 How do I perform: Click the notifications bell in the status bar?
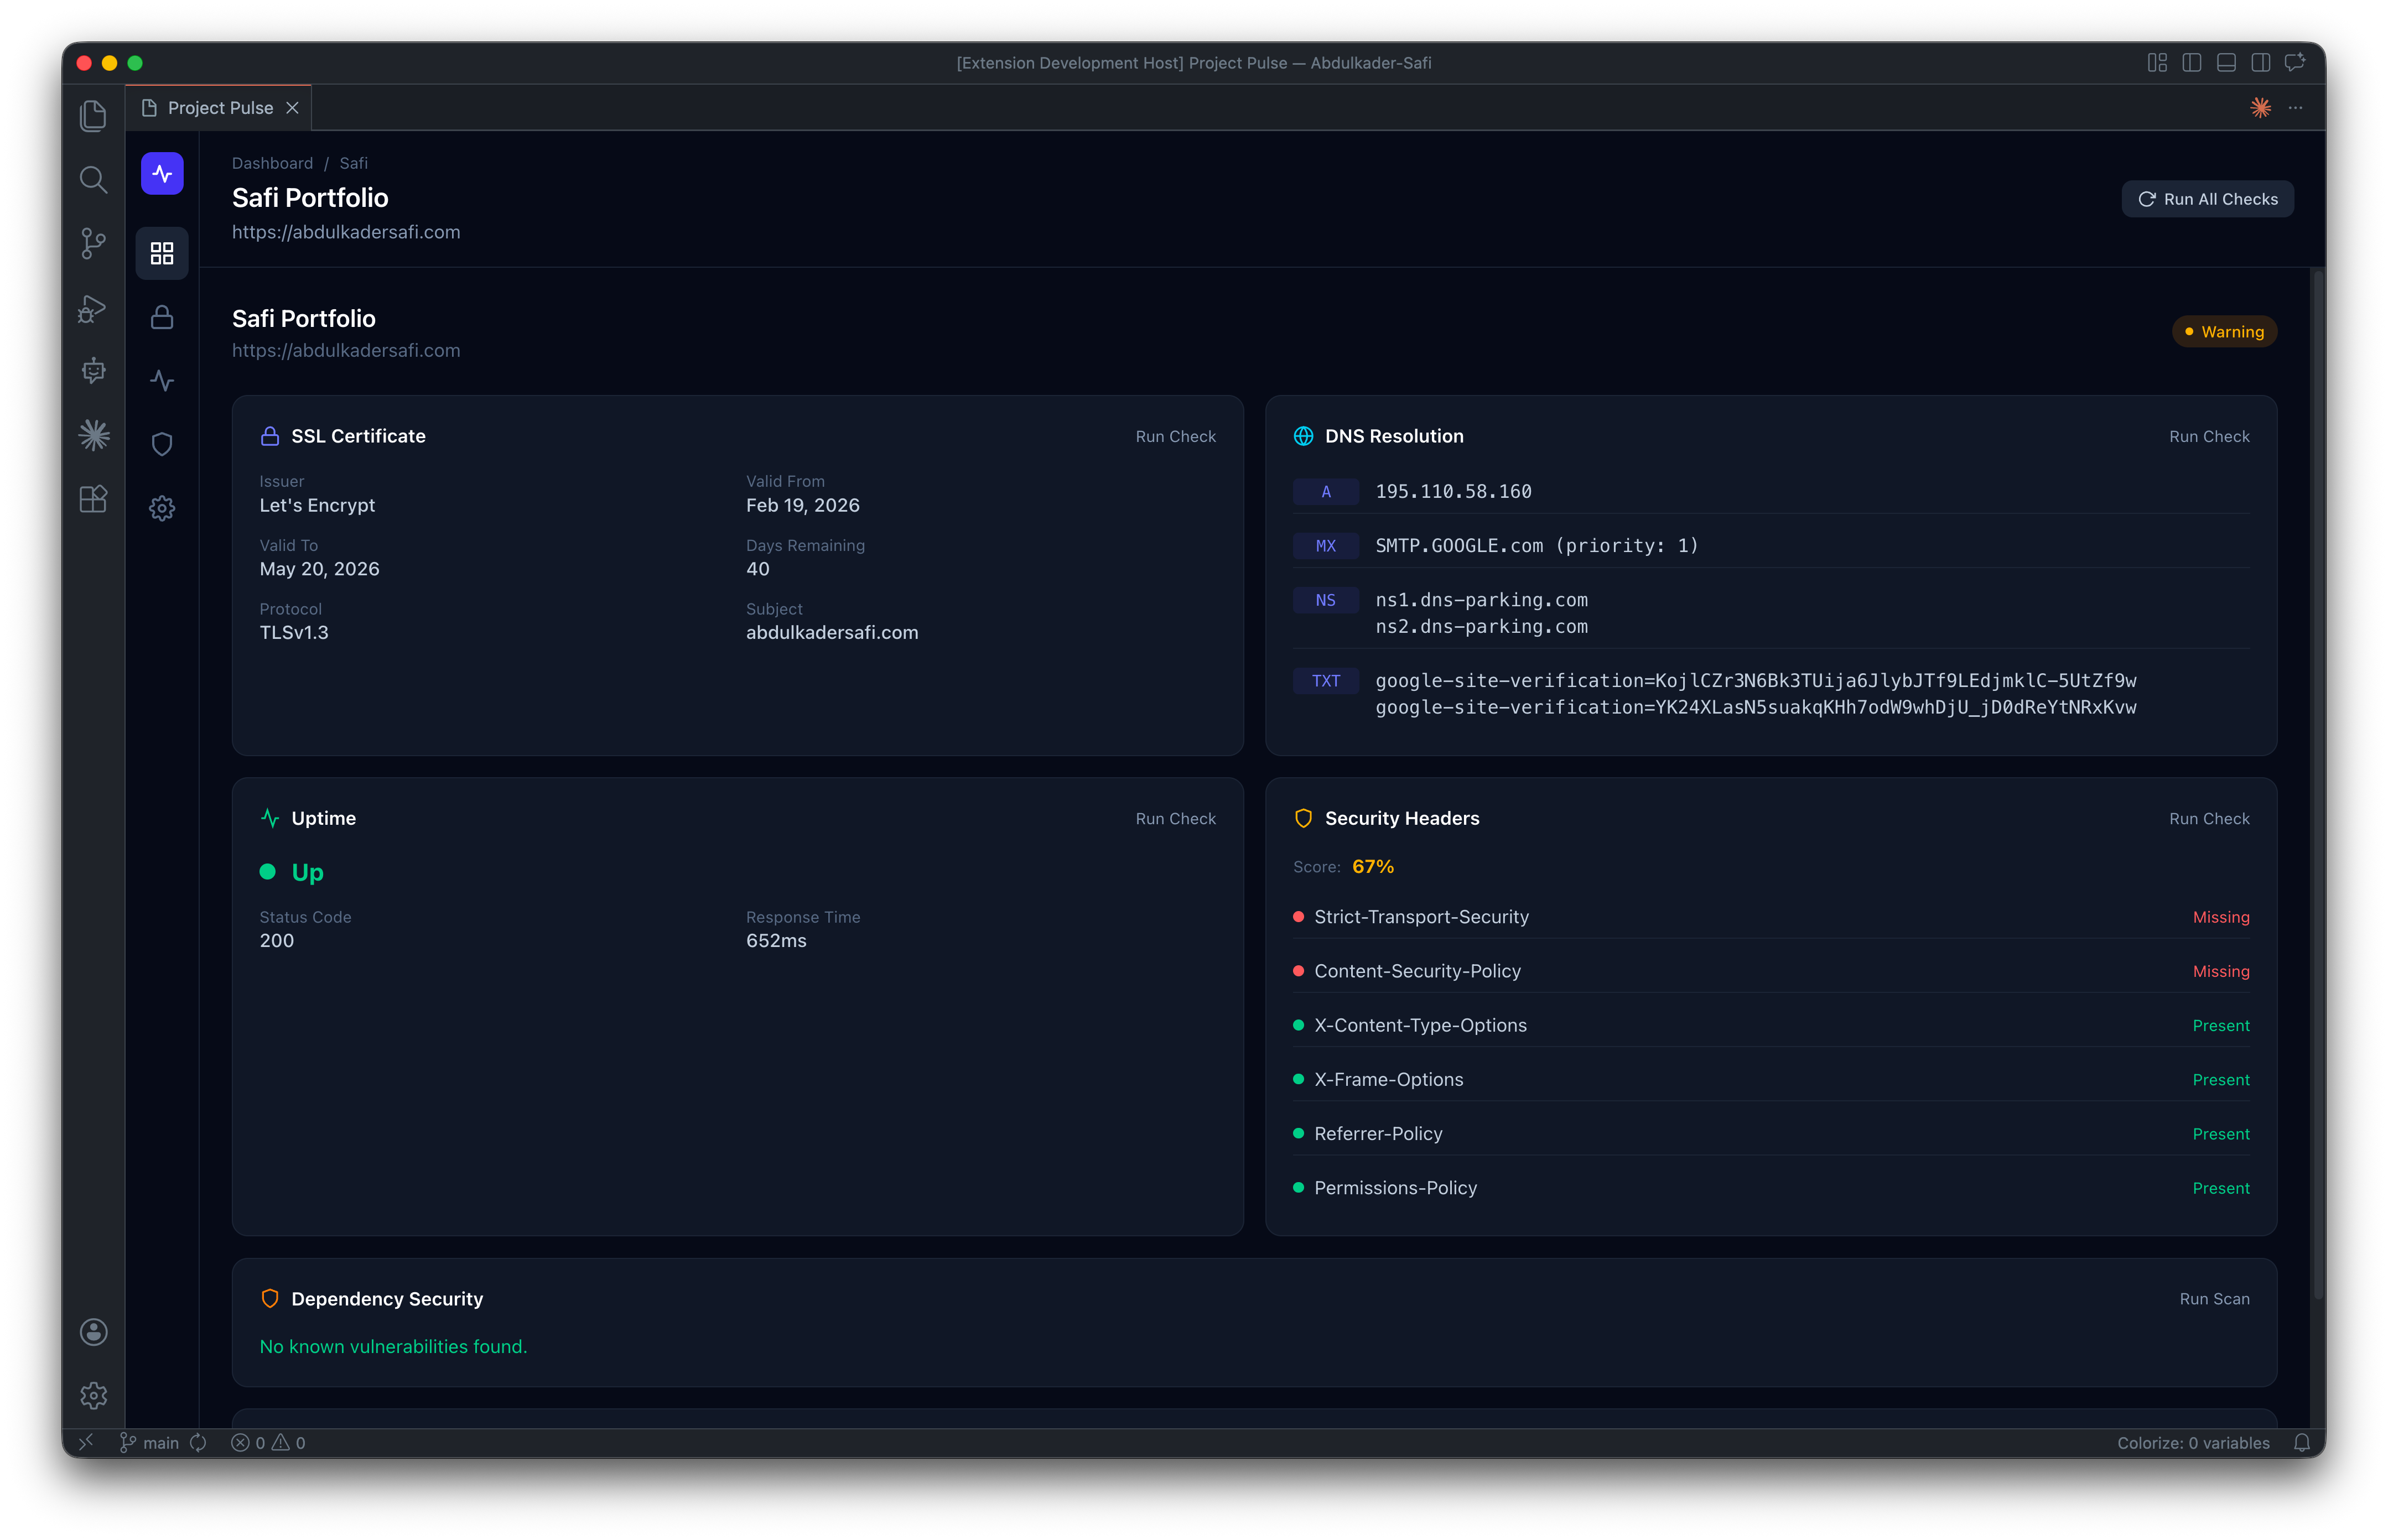pos(2302,1442)
